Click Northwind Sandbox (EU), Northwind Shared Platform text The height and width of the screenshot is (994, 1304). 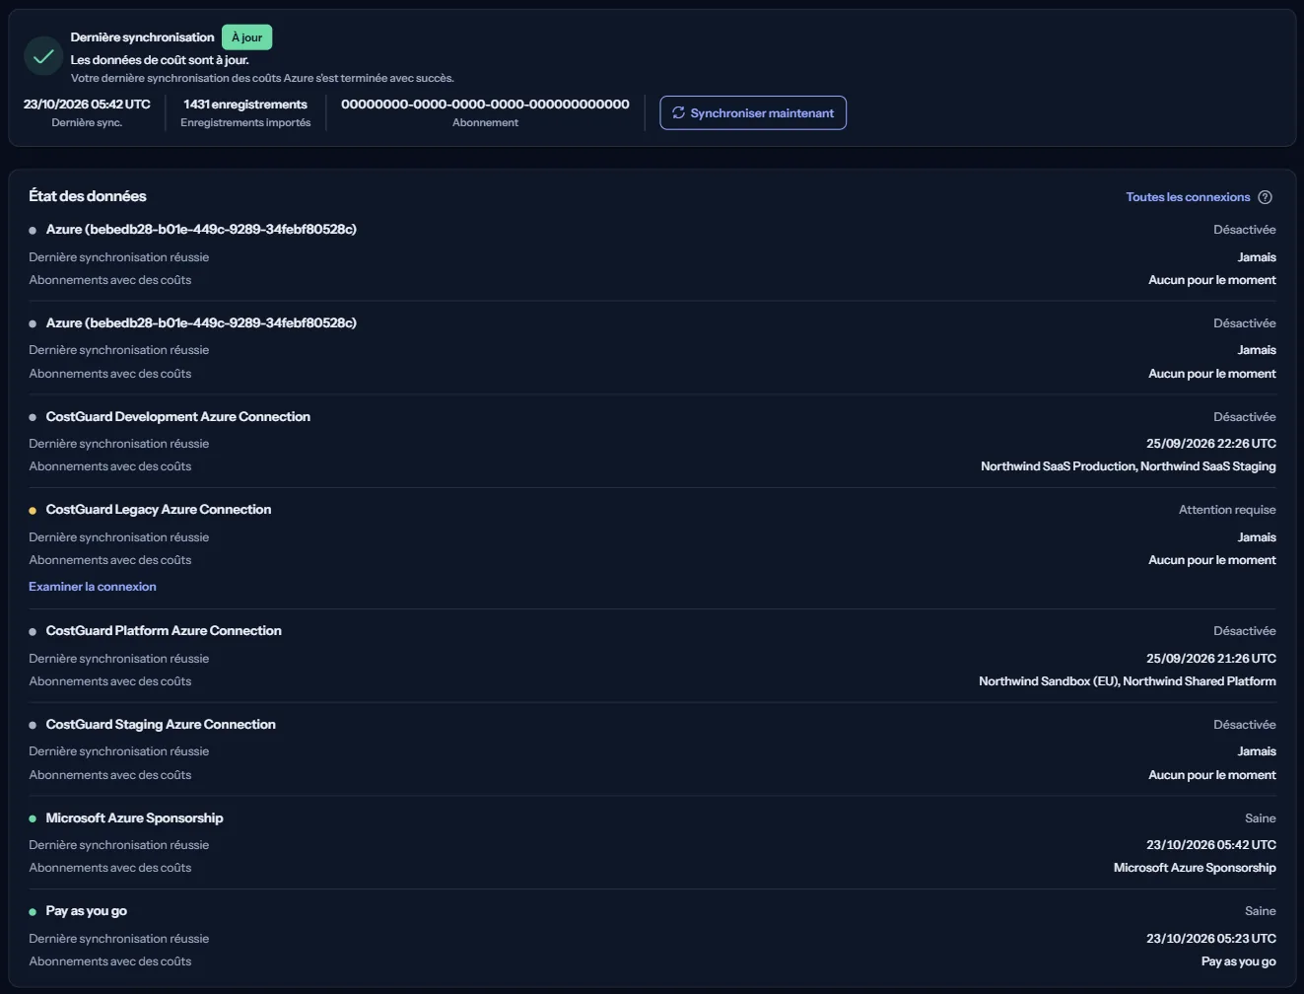pos(1128,681)
